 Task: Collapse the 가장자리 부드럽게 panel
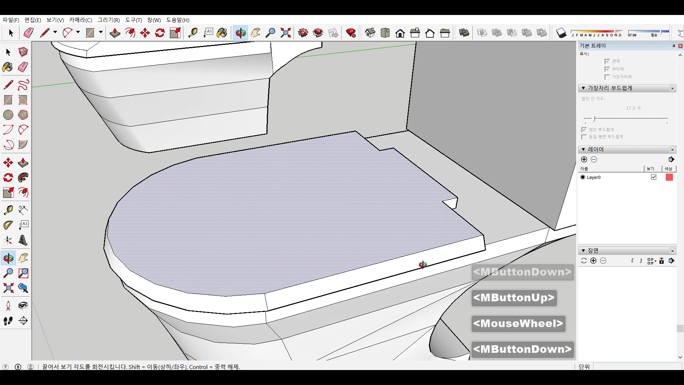(583, 88)
